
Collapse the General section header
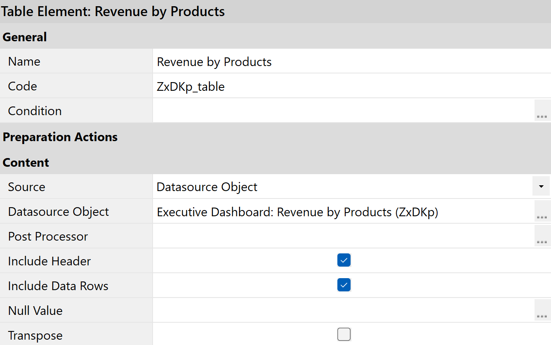pos(25,37)
